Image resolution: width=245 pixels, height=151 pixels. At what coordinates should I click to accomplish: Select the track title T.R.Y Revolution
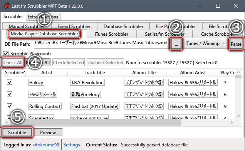(x=87, y=83)
